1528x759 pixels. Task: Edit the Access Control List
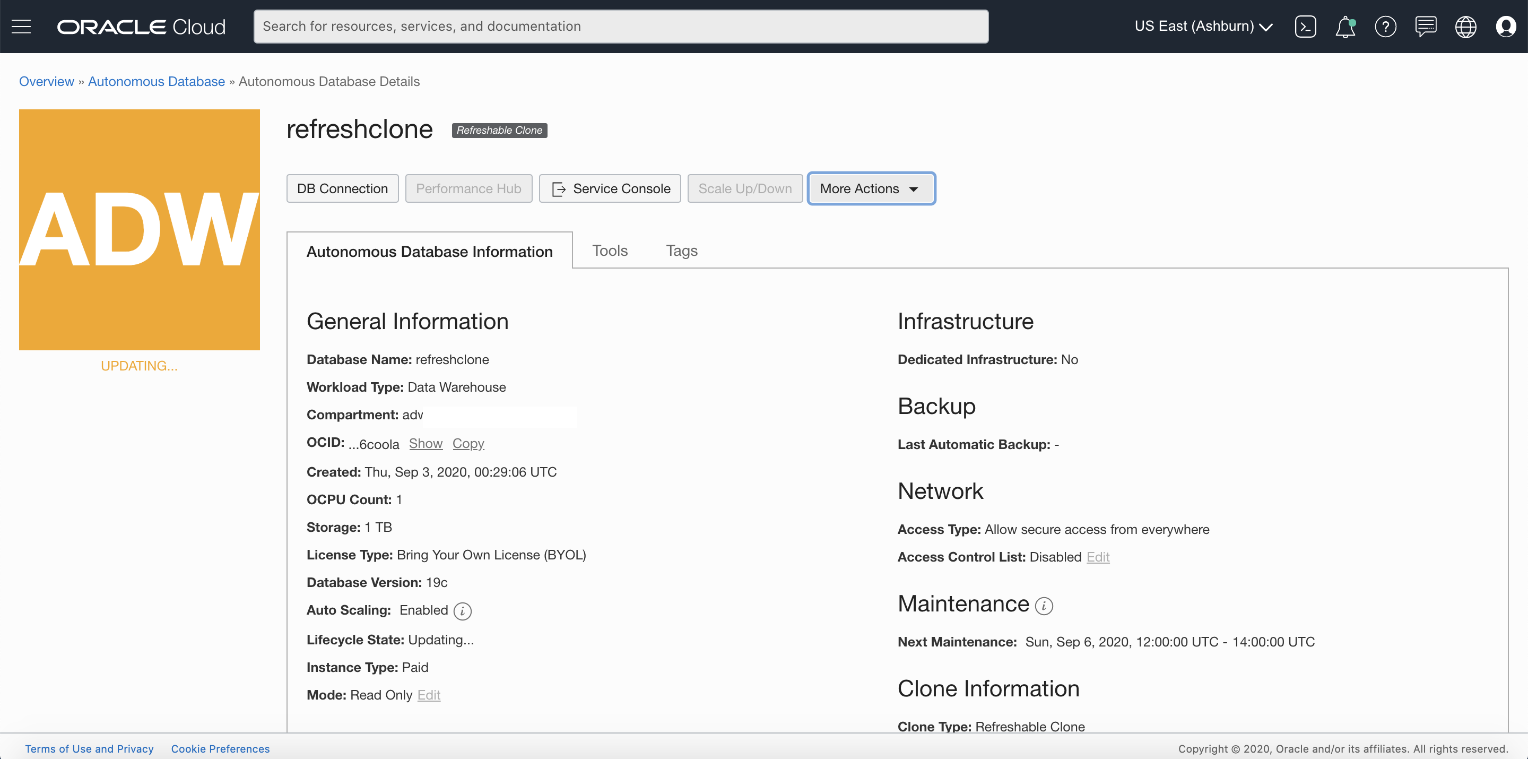pos(1097,557)
